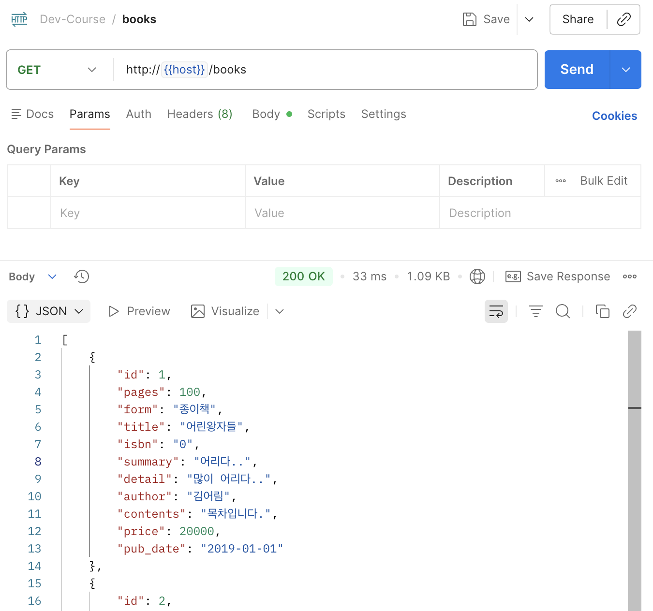Copy the response body to clipboard
Viewport: 653px width, 611px height.
(x=602, y=311)
